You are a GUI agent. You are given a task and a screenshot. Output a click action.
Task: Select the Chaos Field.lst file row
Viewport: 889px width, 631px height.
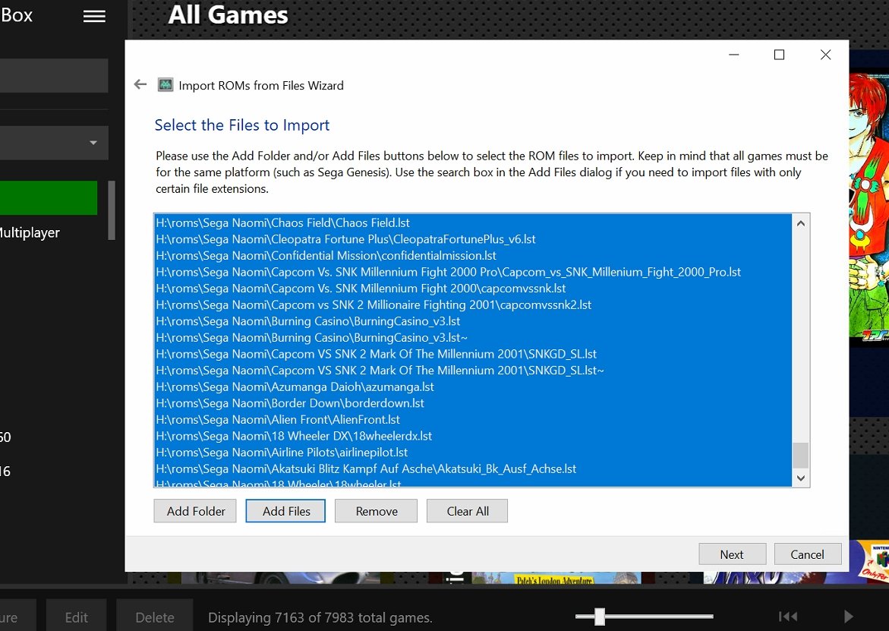click(473, 222)
